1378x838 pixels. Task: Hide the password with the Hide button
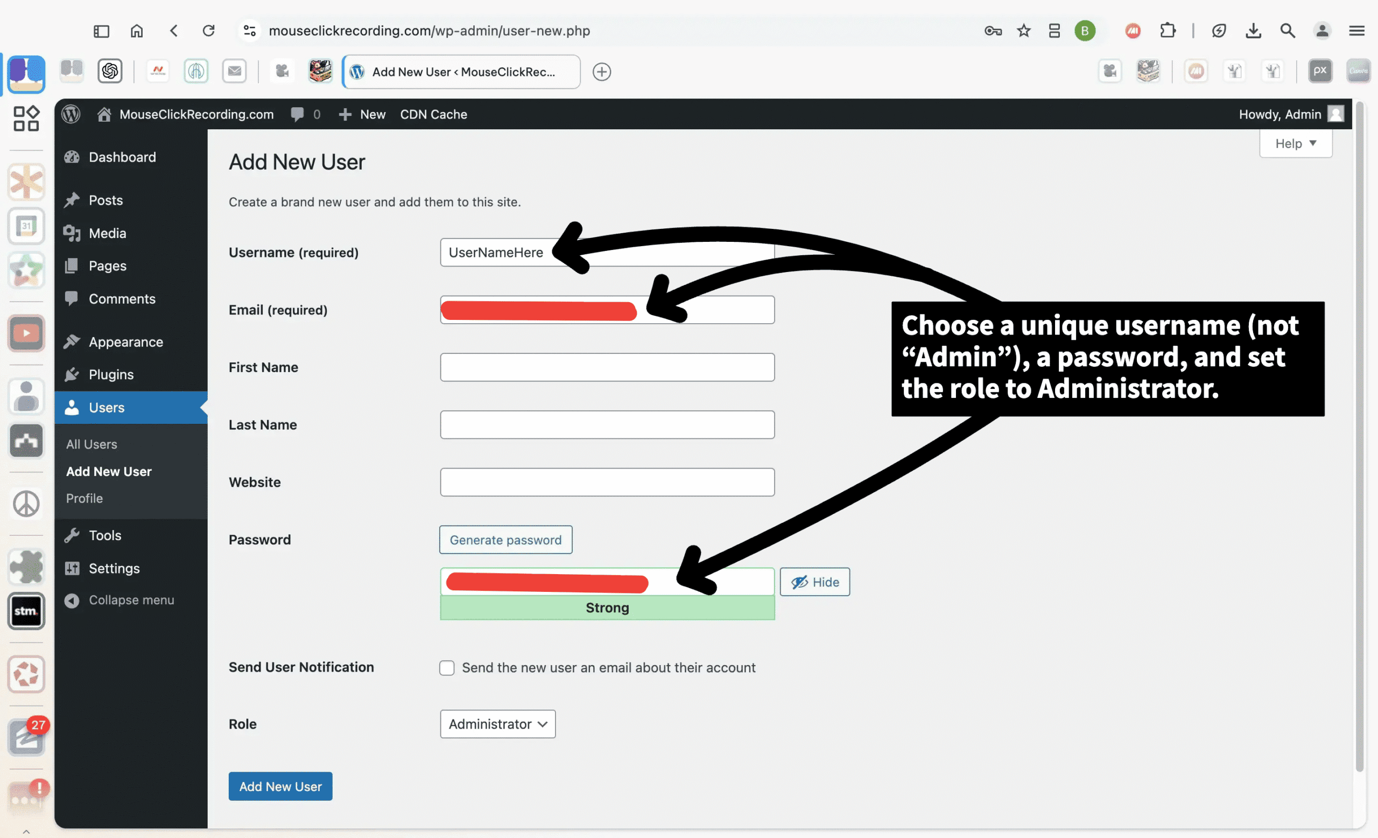(814, 582)
